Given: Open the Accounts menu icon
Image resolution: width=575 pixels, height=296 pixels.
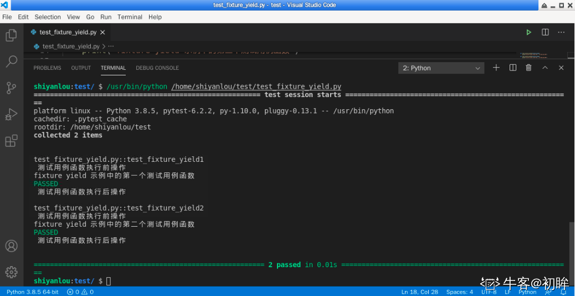Looking at the screenshot, I should 12,246.
